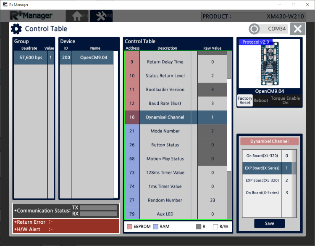Select OpenCM9.04 device with ID 200
This screenshot has width=315, height=246.
tap(86, 58)
